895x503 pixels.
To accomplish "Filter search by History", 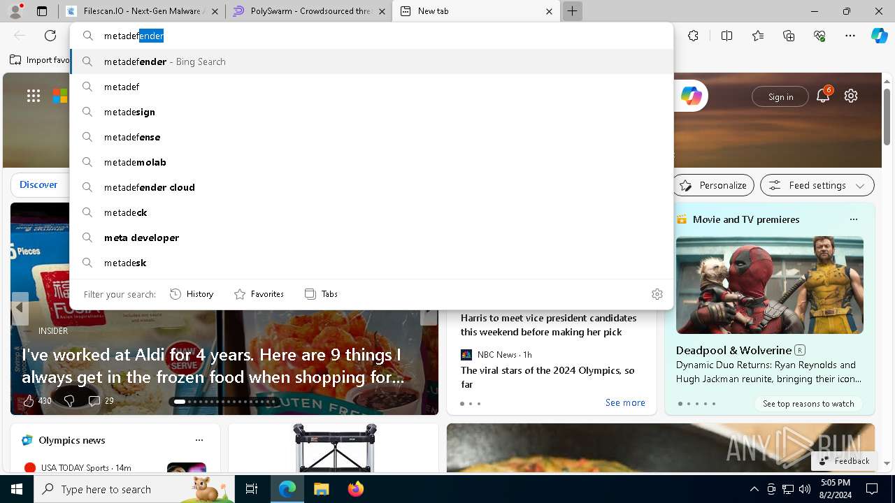I will tap(192, 294).
